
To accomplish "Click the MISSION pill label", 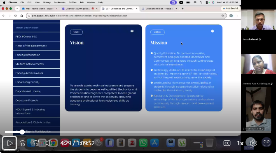I will pyautogui.click(x=157, y=32).
